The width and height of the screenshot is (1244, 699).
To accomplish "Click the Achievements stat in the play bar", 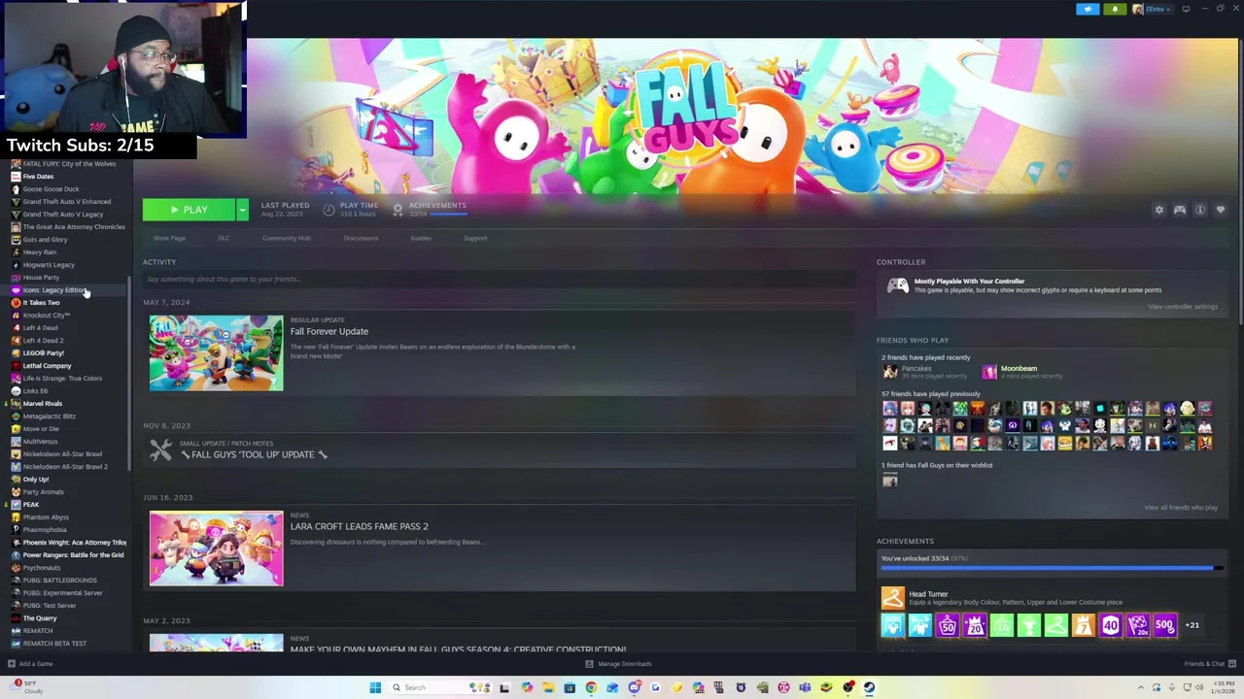I will (431, 210).
